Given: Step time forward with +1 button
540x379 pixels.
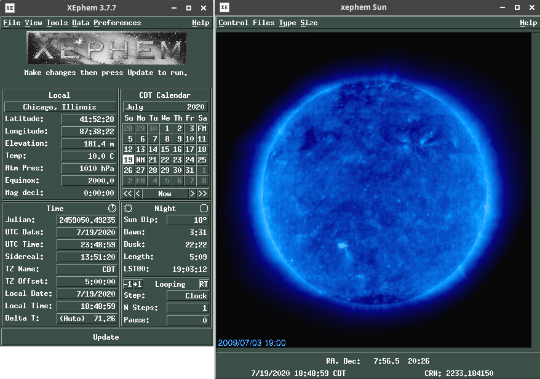Looking at the screenshot, I should coord(137,284).
